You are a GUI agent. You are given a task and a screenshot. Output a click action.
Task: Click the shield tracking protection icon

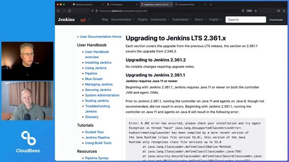[x=92, y=11]
